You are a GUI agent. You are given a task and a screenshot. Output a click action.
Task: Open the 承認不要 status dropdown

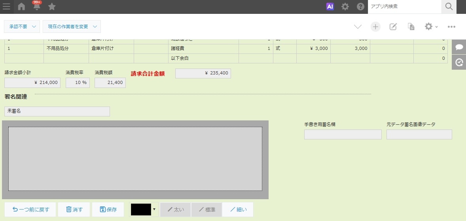pos(22,27)
